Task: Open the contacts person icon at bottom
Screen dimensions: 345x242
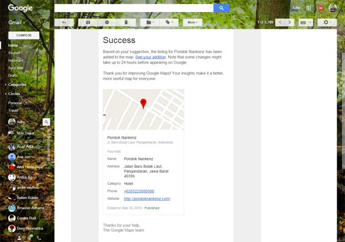Action: (19, 238)
